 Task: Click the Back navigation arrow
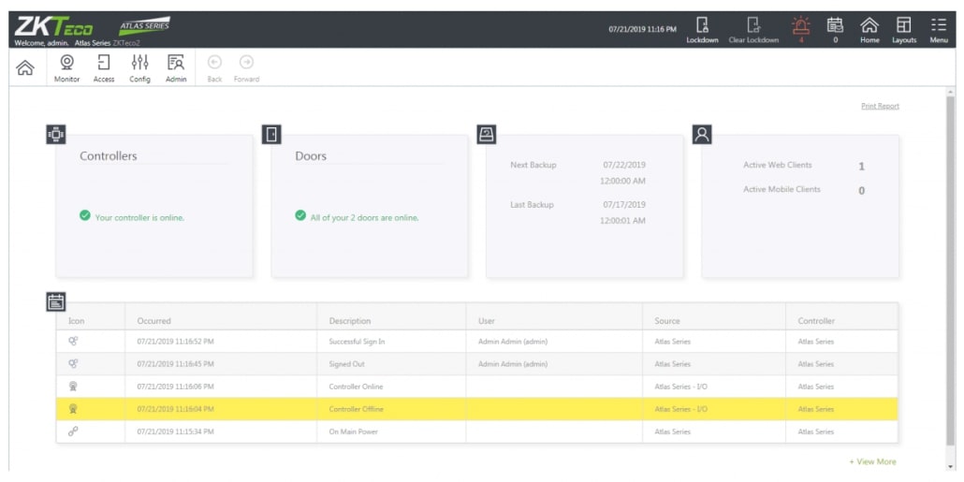coord(214,64)
